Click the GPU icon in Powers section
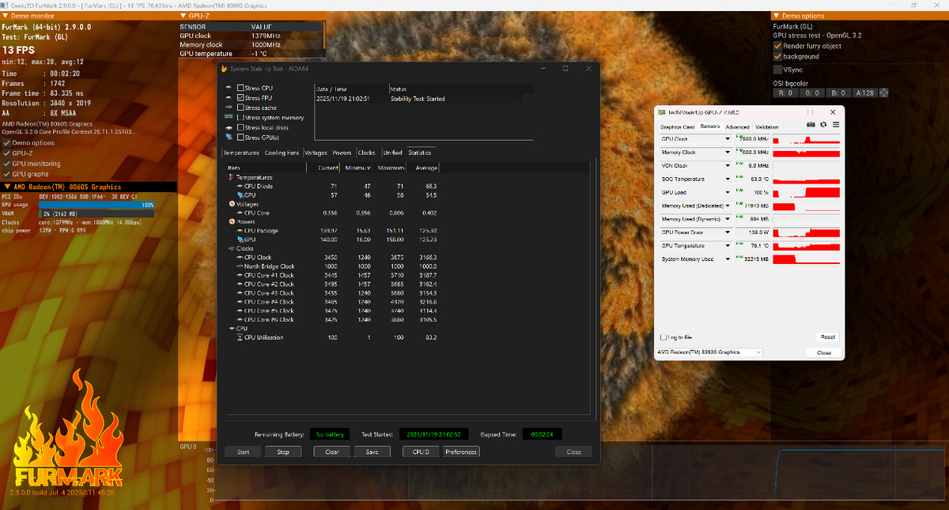 (240, 240)
